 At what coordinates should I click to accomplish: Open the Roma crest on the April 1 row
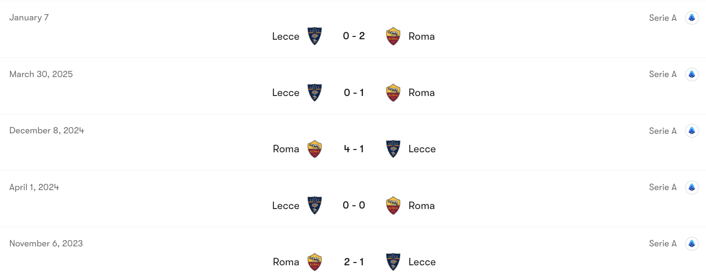pyautogui.click(x=393, y=205)
